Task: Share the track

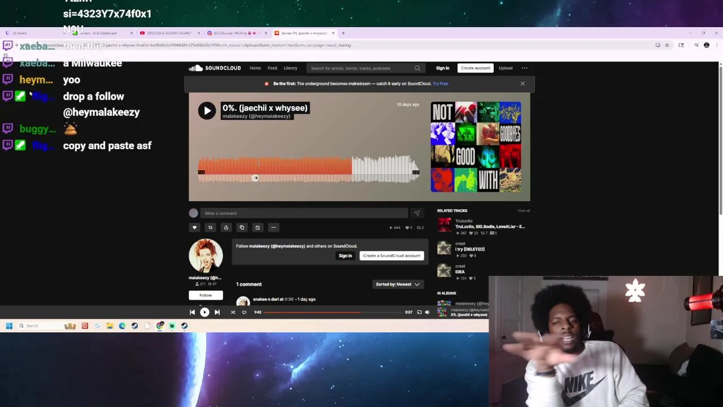Action: [x=226, y=227]
